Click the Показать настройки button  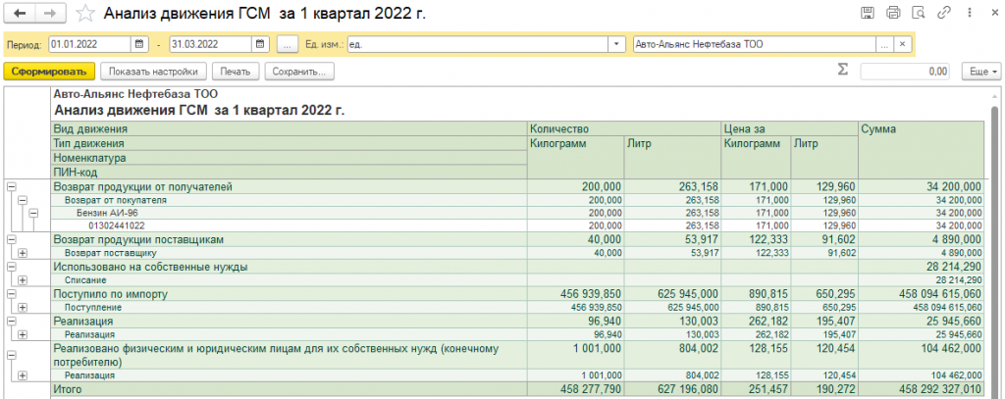(153, 72)
